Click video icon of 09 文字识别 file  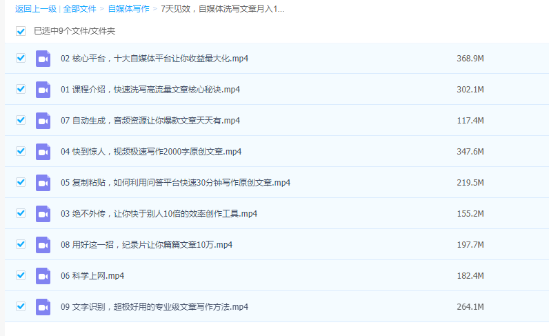43,307
